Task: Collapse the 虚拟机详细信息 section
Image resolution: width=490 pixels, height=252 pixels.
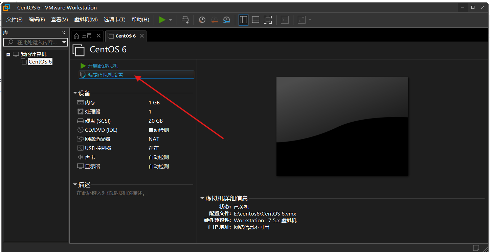Action: point(202,198)
